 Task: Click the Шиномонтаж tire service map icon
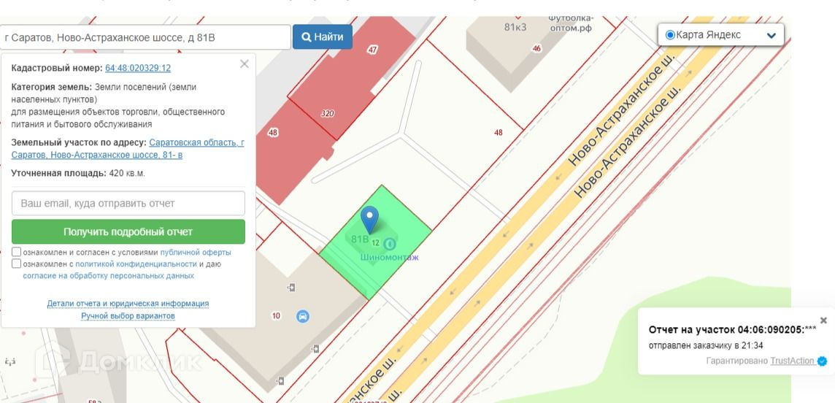pos(390,244)
